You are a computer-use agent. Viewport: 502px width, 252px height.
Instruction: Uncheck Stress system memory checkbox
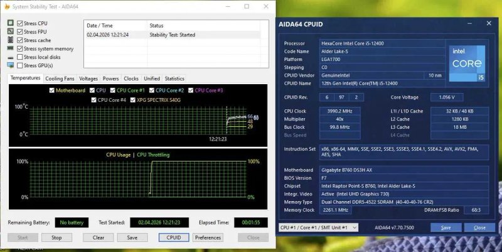click(x=20, y=49)
